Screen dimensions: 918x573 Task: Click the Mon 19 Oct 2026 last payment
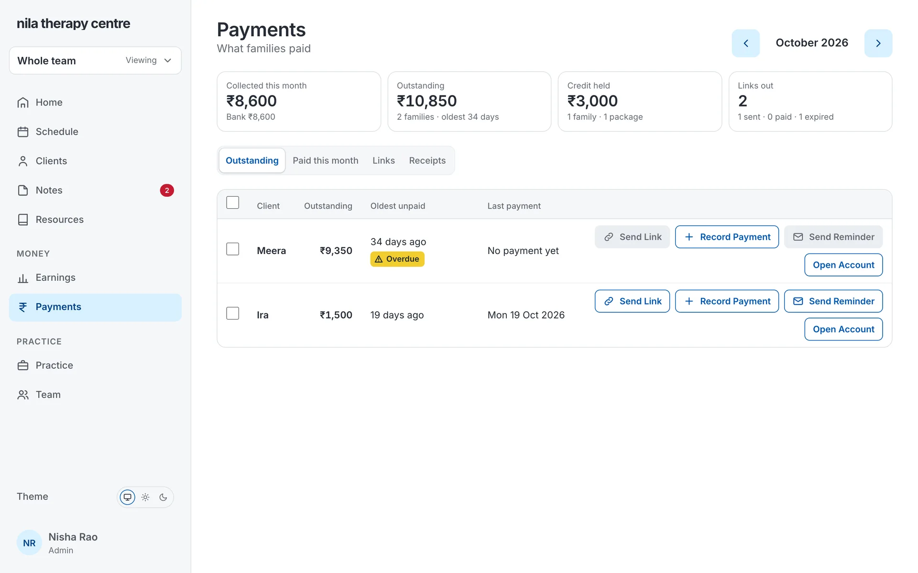click(526, 315)
